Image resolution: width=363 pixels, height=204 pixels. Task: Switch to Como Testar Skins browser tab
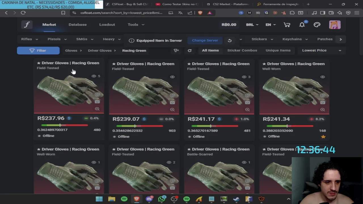pos(177,4)
